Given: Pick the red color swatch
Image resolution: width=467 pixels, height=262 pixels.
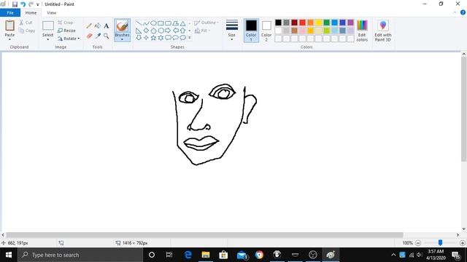Looking at the screenshot, I should click(302, 23).
